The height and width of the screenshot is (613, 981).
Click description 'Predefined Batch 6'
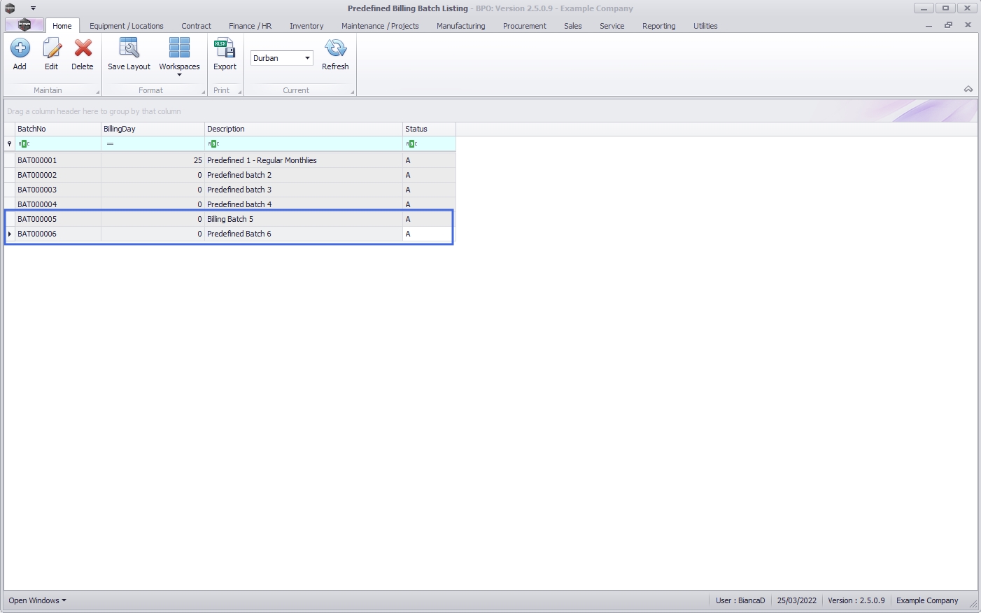(x=239, y=234)
